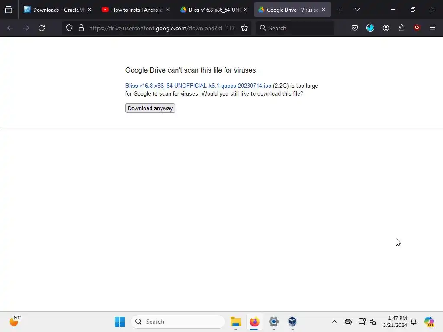Screen dimensions: 443x332
Task: Go back to previous page
Action: click(x=10, y=28)
